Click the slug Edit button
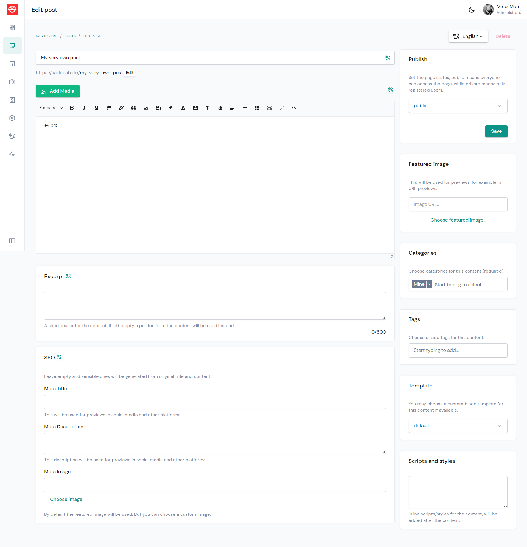This screenshot has height=547, width=527. click(130, 73)
